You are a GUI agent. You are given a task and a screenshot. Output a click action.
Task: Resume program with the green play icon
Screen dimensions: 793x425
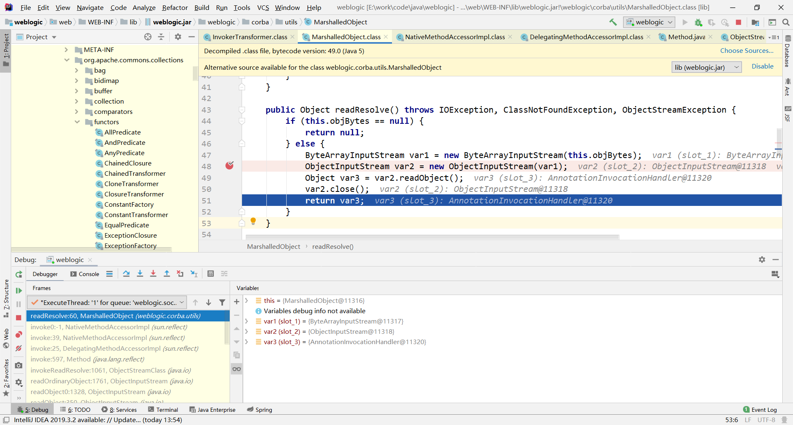point(19,290)
